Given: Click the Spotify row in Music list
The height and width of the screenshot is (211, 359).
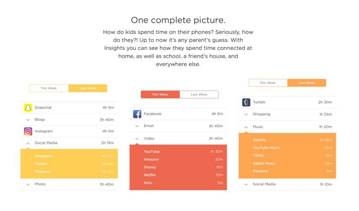Looking at the screenshot, I should [x=286, y=140].
